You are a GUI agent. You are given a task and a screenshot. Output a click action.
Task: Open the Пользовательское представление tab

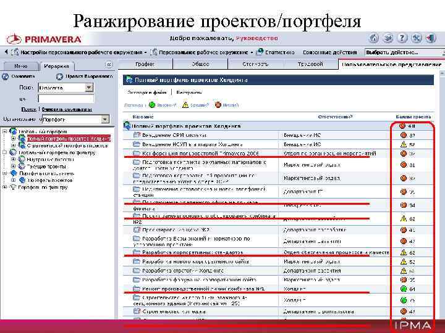(392, 64)
